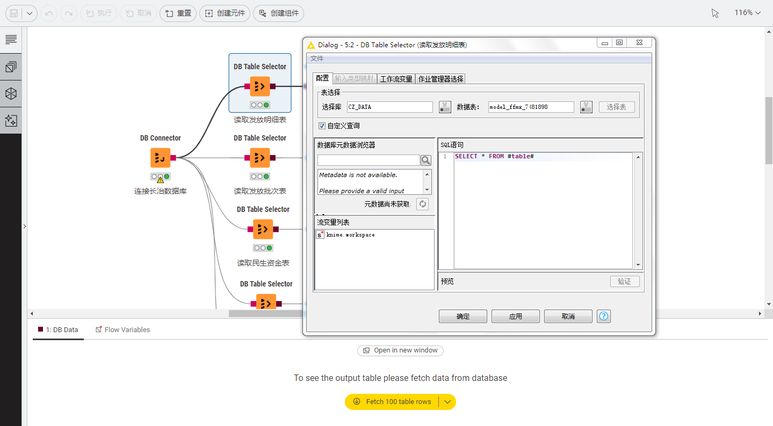773x426 pixels.
Task: Toggle the 自定义查询 checkbox
Action: tap(322, 126)
